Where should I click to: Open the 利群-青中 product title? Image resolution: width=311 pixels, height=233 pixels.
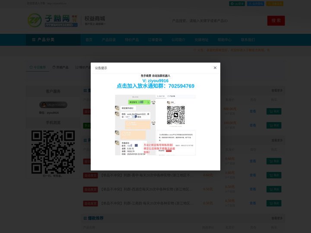147,175
